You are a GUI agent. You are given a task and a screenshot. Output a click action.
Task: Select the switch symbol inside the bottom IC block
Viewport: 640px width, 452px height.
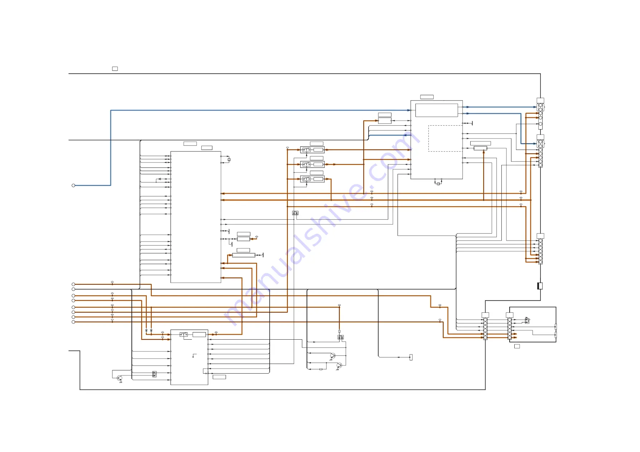pos(184,335)
